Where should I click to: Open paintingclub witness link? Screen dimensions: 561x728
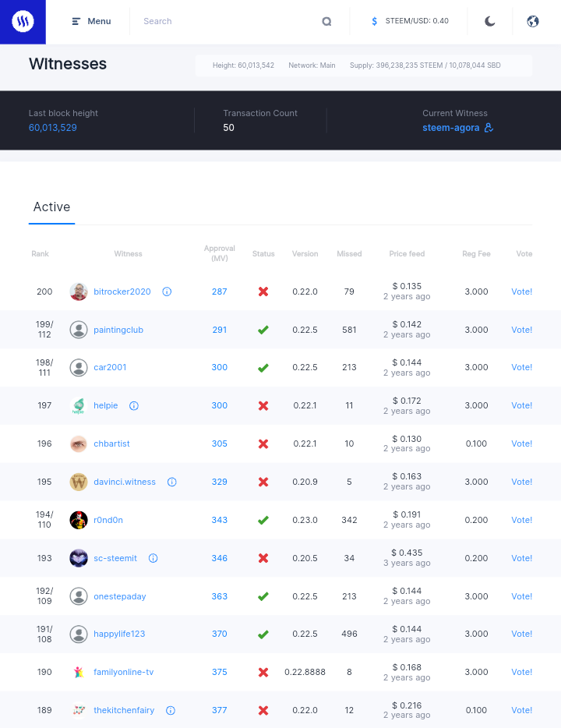(x=118, y=330)
